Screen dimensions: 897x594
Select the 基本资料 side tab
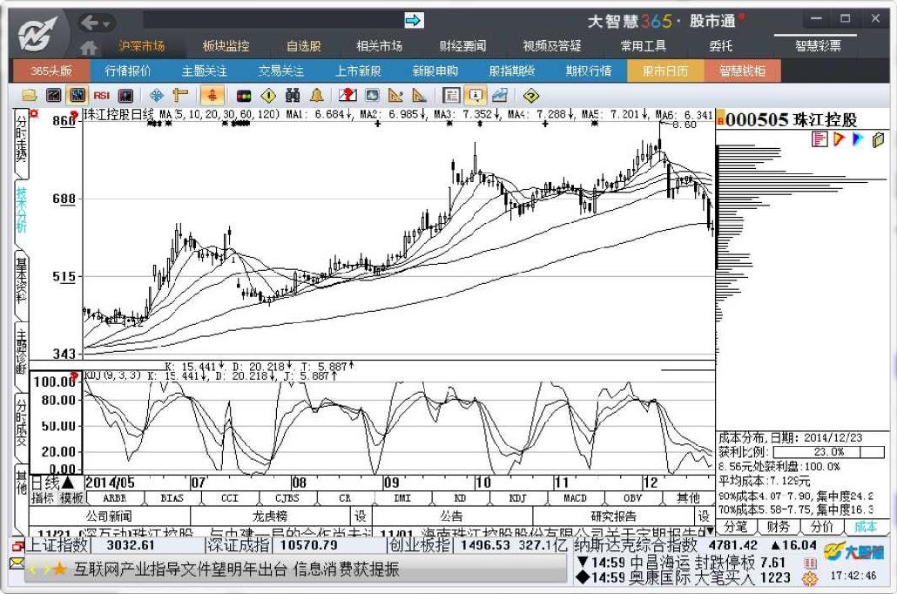[21, 284]
